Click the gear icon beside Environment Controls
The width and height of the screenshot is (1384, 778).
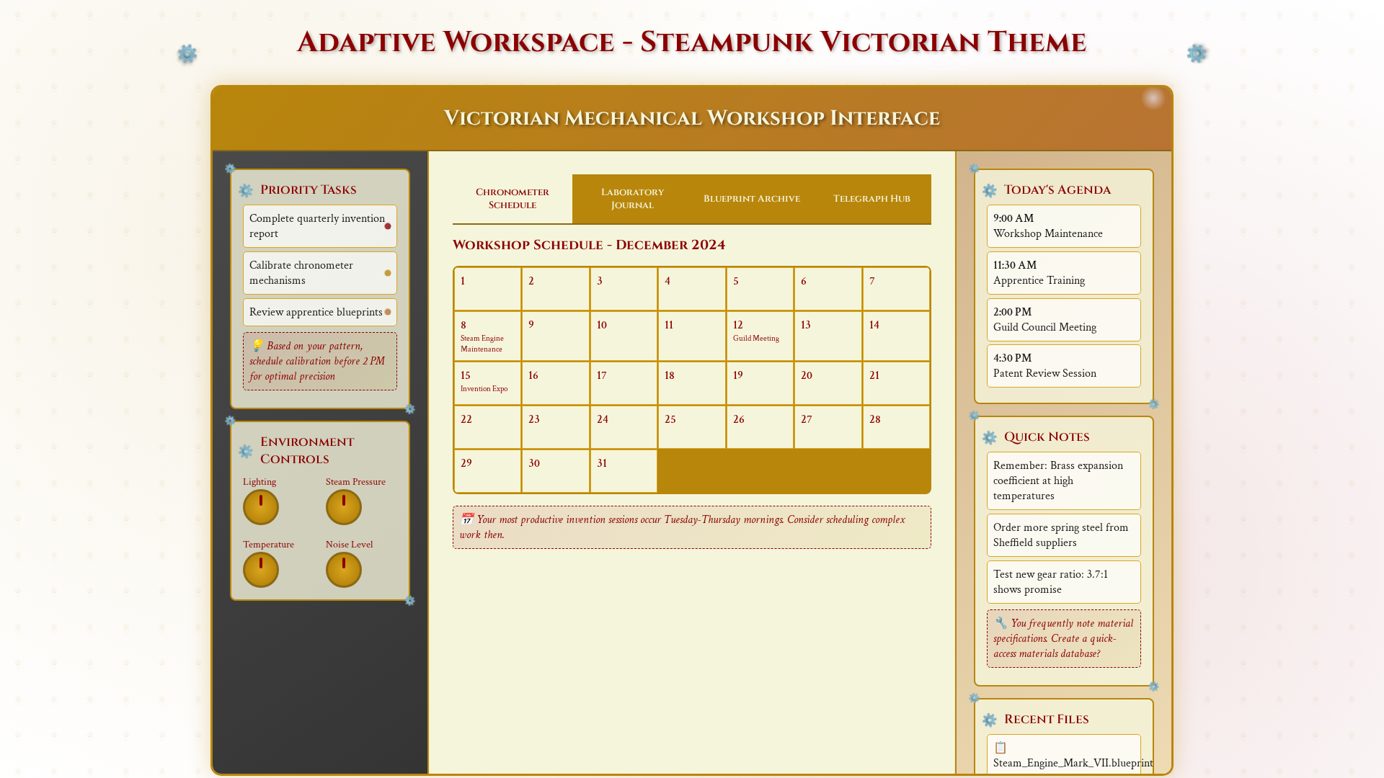click(x=246, y=452)
